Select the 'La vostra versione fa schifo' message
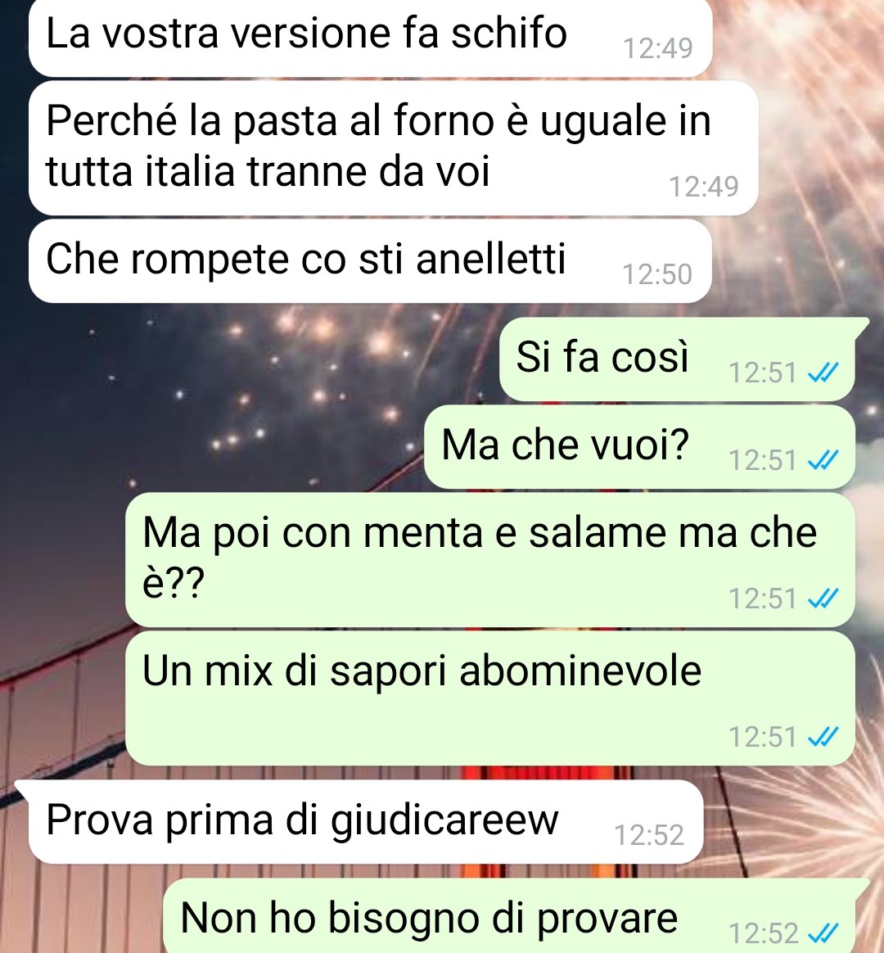 point(370,38)
